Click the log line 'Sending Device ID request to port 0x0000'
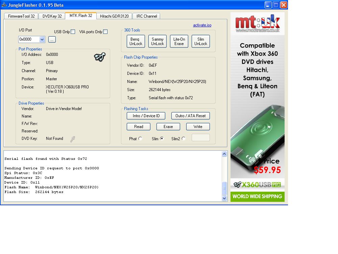 (x=52, y=168)
